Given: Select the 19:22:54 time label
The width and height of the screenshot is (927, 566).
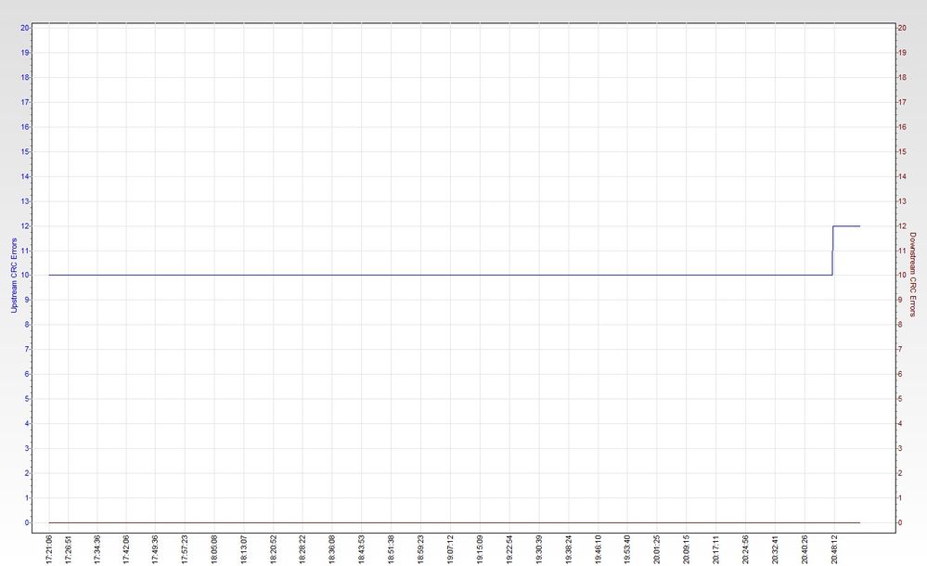Looking at the screenshot, I should click(509, 550).
